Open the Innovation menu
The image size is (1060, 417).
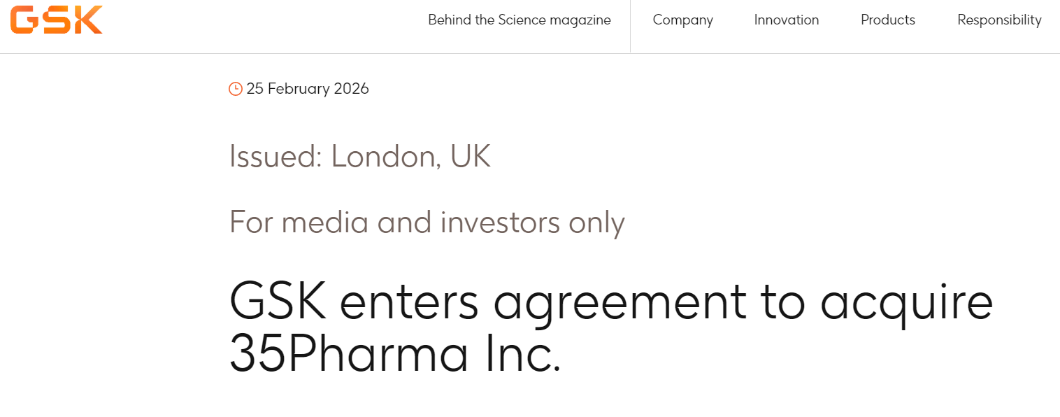tap(786, 20)
